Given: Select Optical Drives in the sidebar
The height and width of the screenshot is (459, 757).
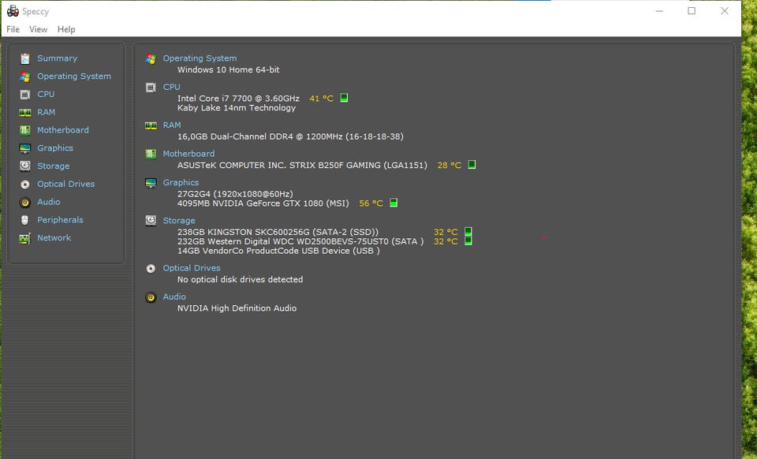Looking at the screenshot, I should [x=65, y=184].
